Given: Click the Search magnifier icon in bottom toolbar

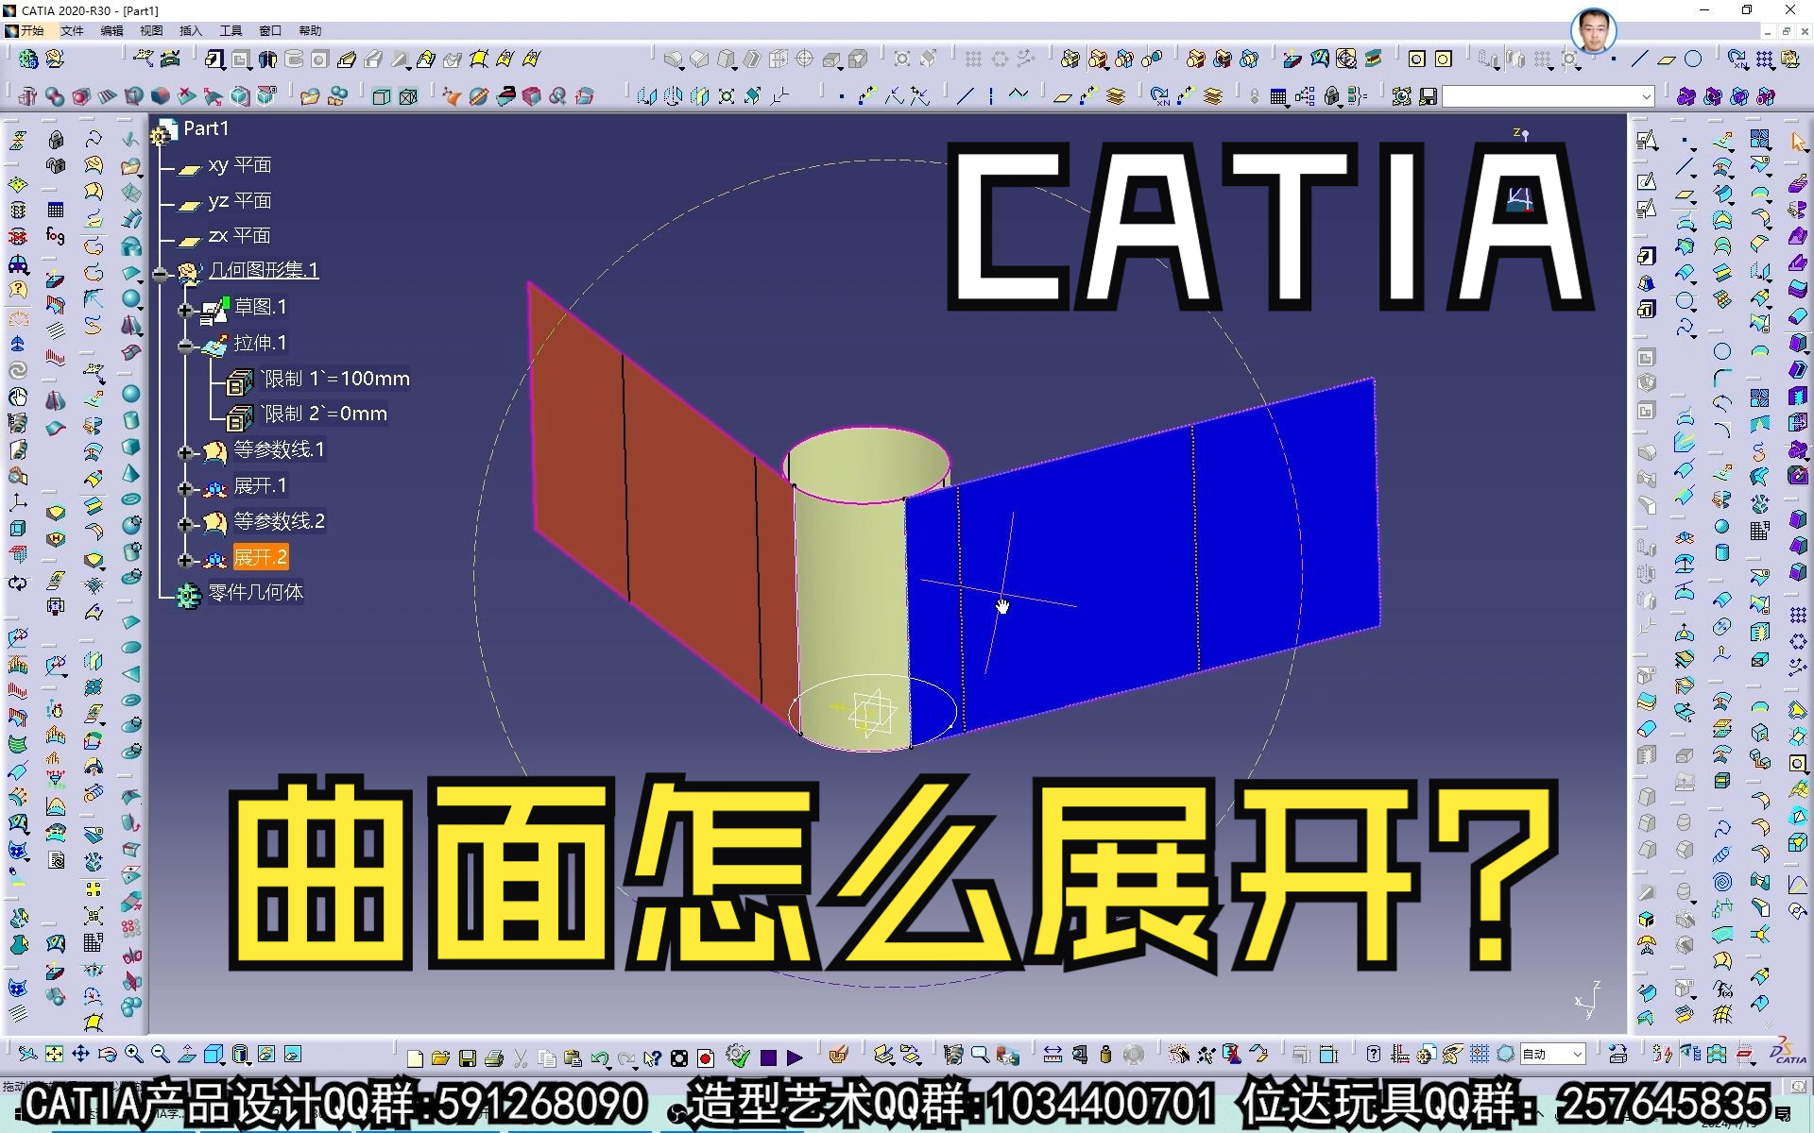Looking at the screenshot, I should (980, 1055).
